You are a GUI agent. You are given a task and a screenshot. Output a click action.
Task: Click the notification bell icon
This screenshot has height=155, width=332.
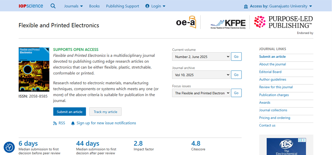tap(73, 123)
